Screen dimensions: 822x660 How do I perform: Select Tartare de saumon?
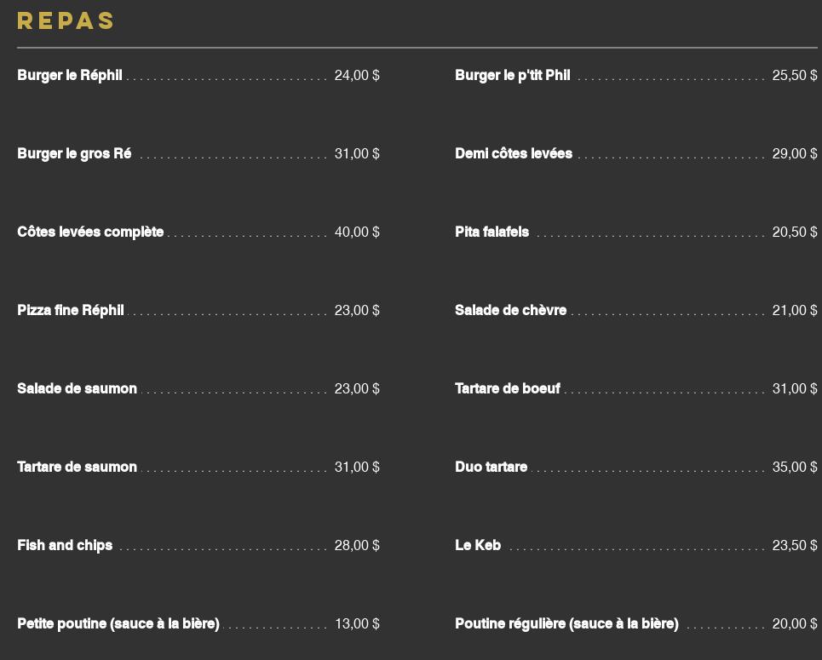77,467
